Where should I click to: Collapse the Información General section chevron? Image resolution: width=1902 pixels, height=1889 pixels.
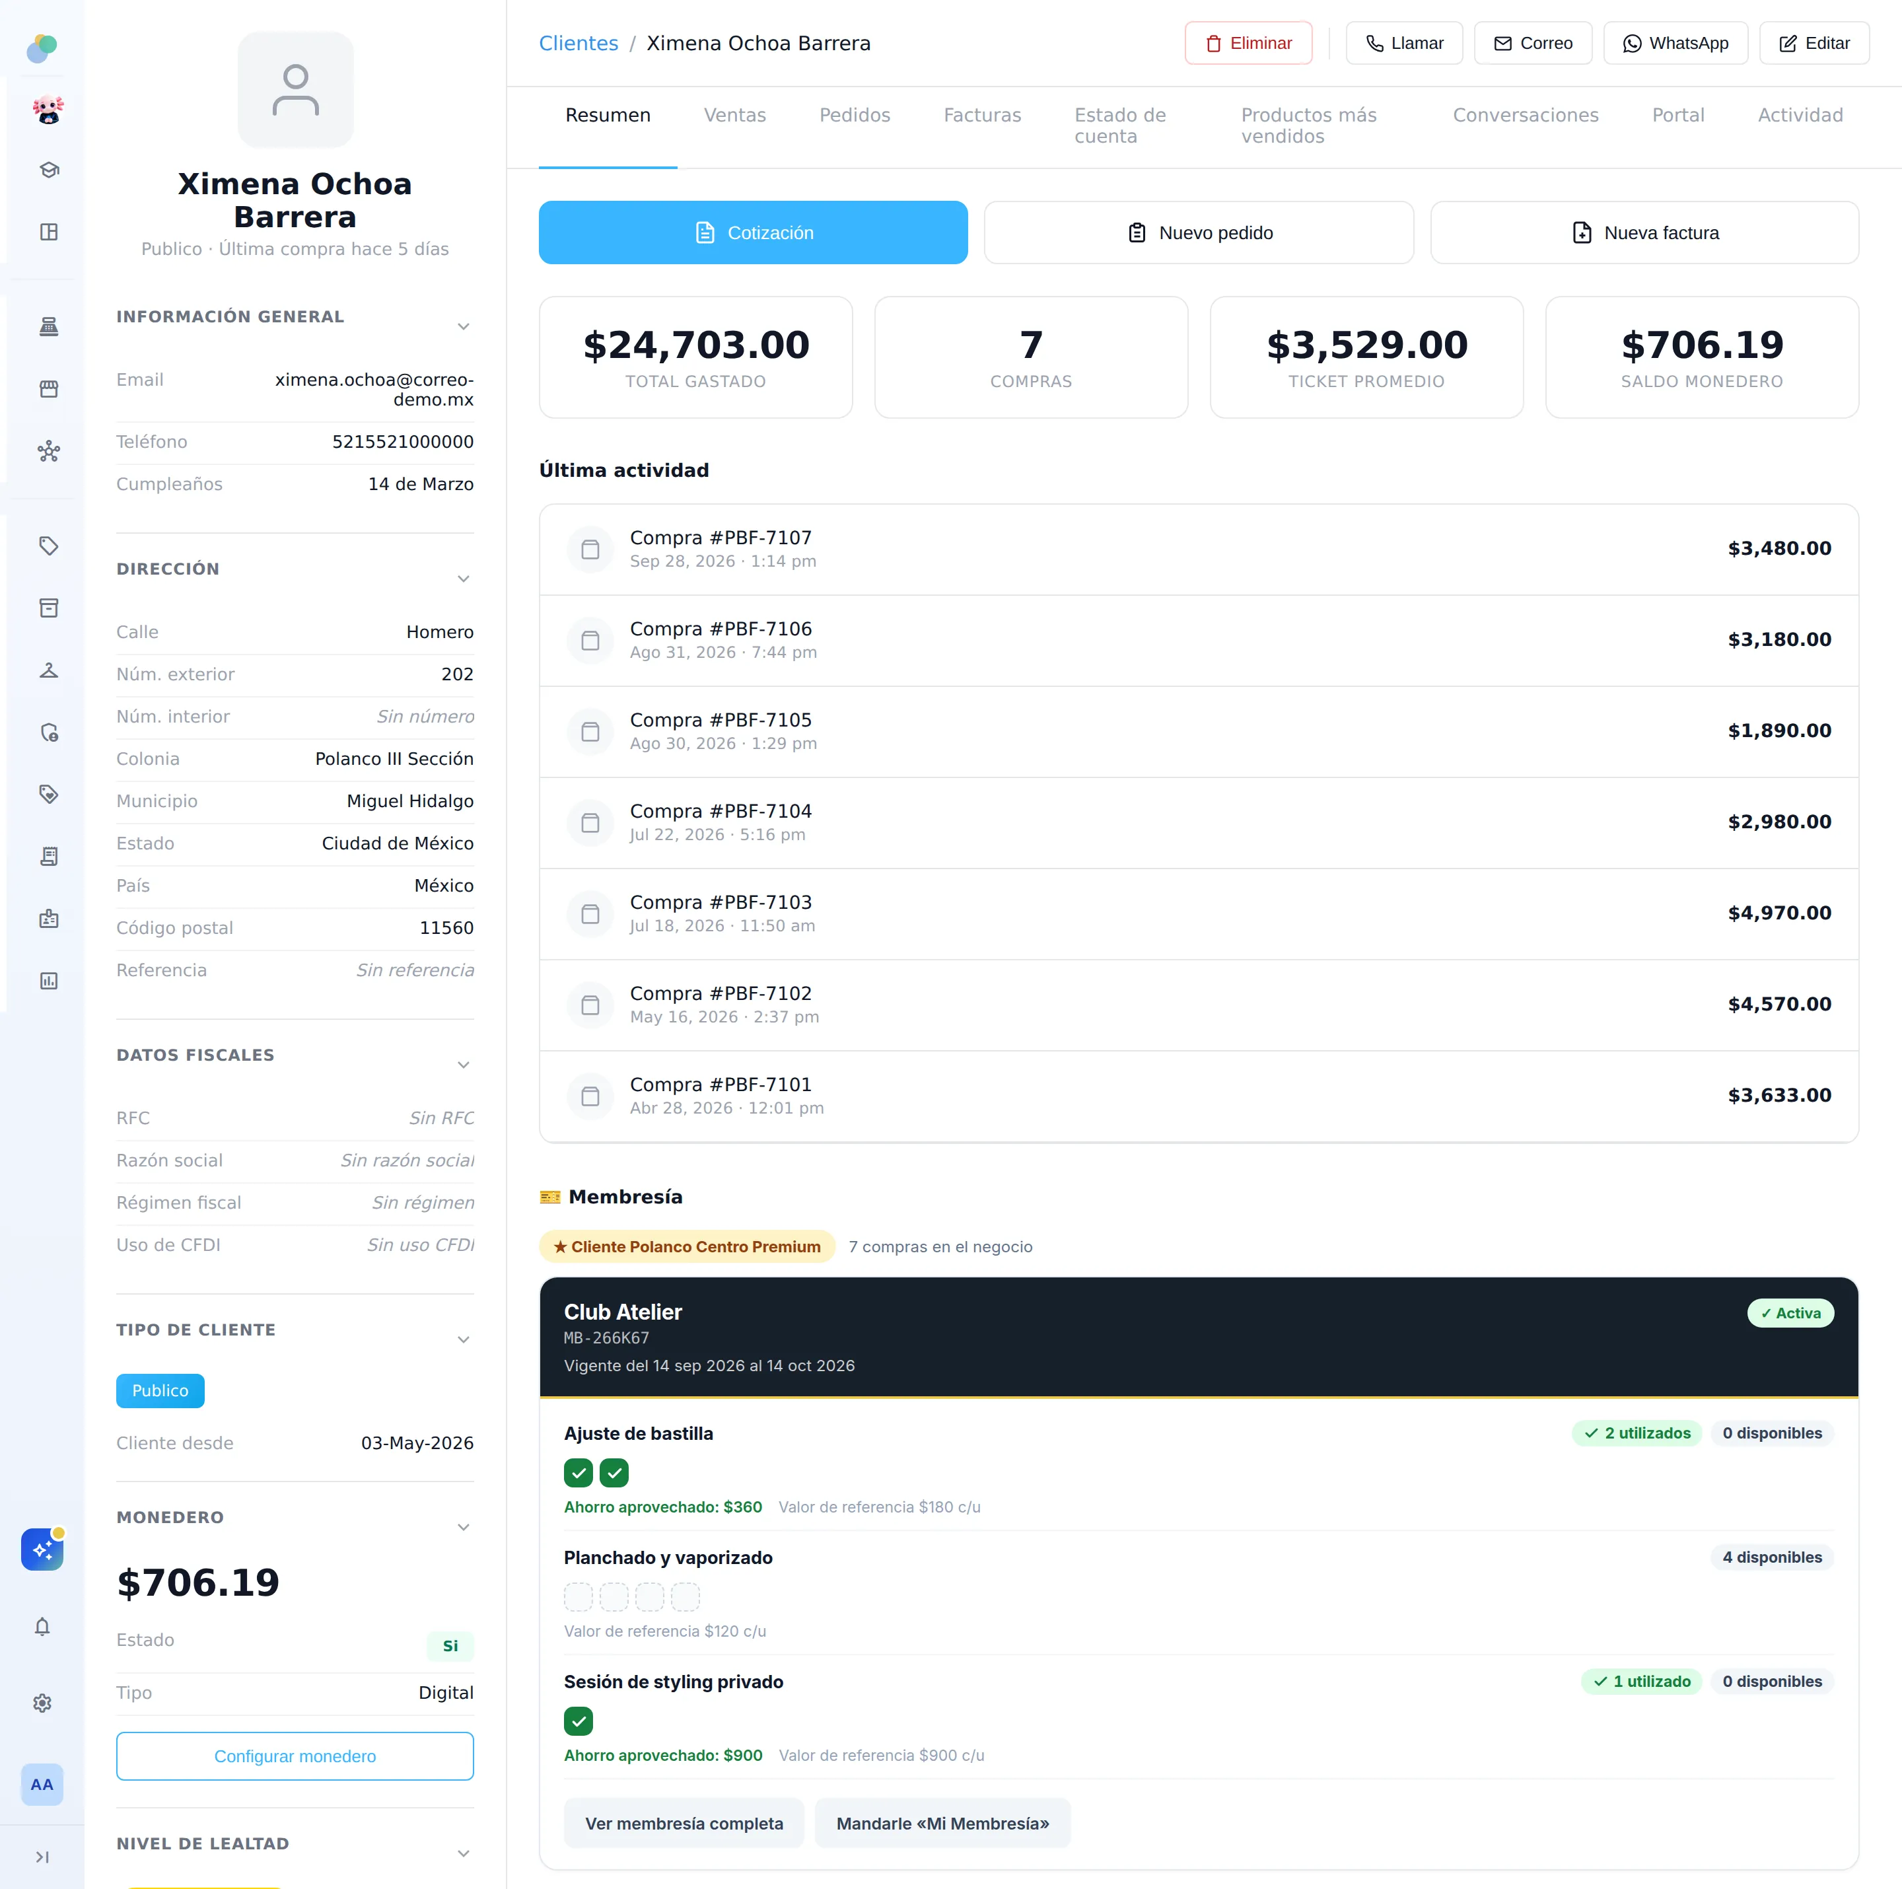464,327
